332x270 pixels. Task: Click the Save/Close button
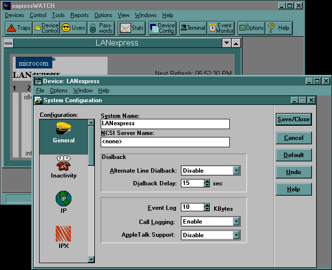click(294, 119)
